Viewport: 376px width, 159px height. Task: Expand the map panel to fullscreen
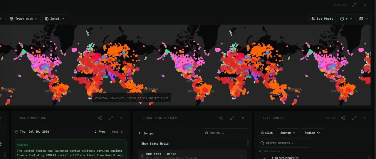(354, 5)
